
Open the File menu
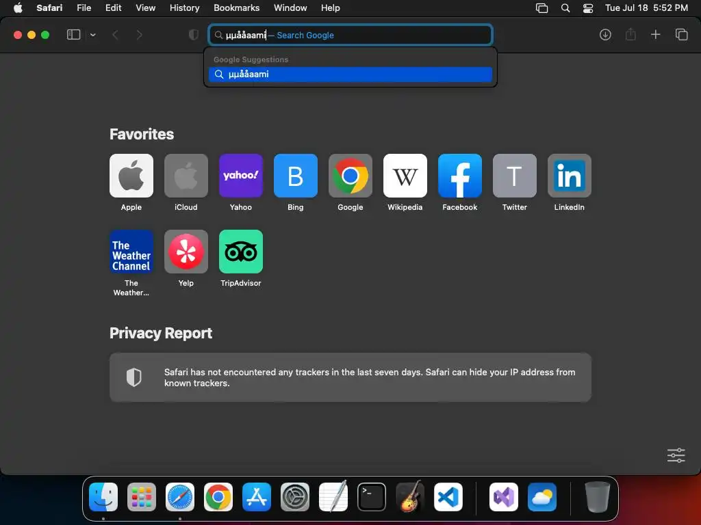click(84, 8)
